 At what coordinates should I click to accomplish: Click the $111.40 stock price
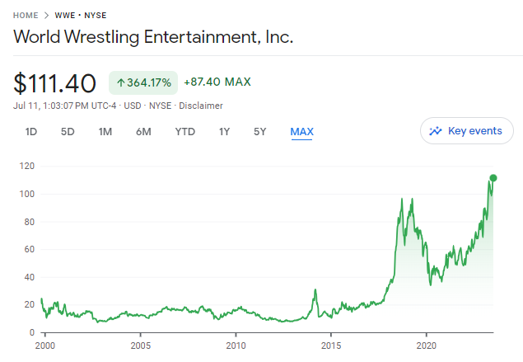[57, 83]
